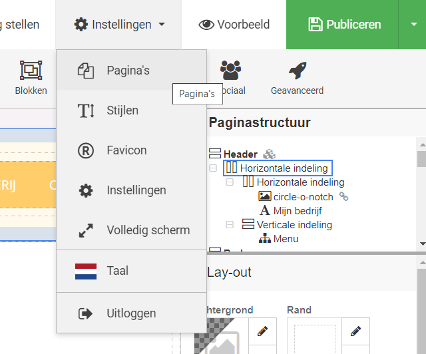
Task: Select the Mijn bedrijf text item
Action: [x=298, y=211]
